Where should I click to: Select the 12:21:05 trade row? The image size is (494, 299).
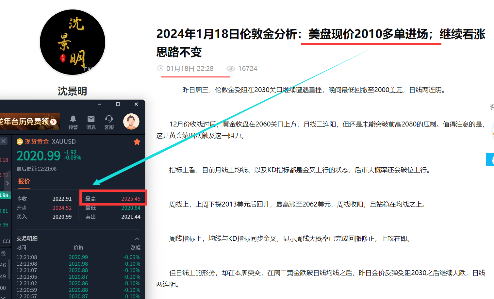[78, 277]
